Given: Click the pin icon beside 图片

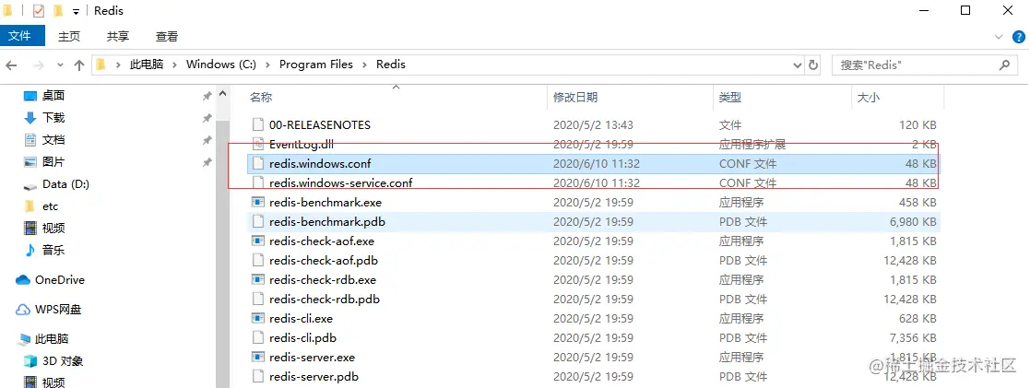Looking at the screenshot, I should (x=207, y=161).
